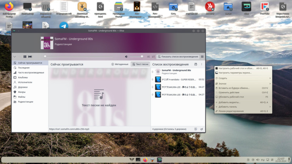Open playlist overflow menu with three dots

(202, 64)
